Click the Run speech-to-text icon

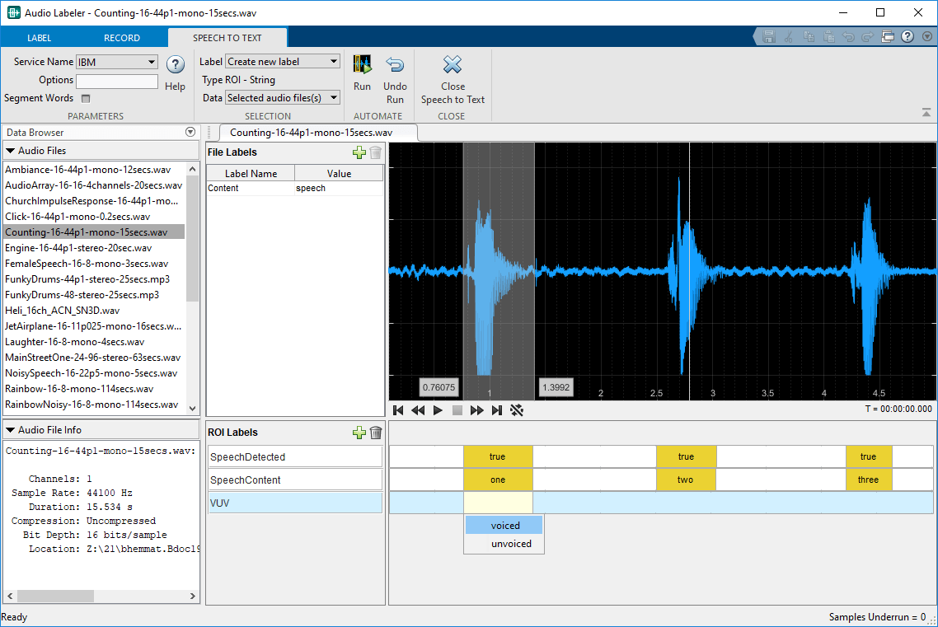pyautogui.click(x=362, y=66)
